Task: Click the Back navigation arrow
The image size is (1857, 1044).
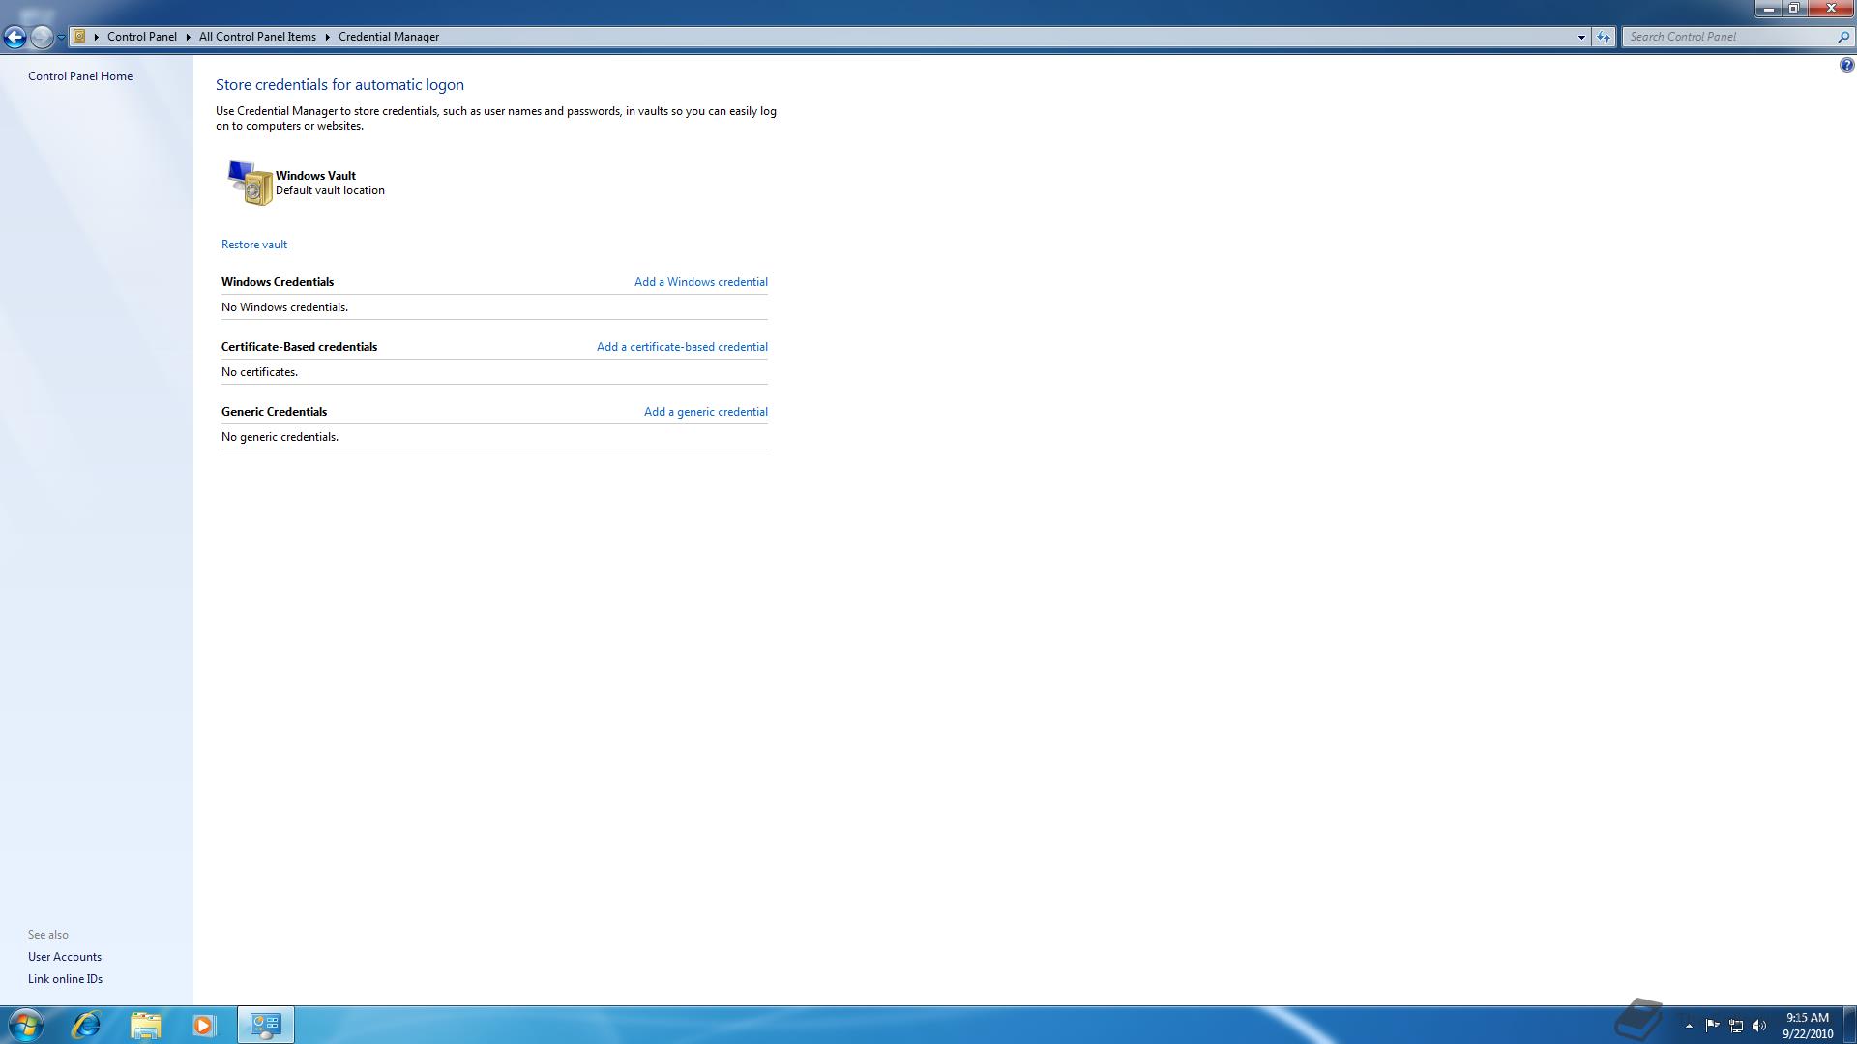Action: [15, 37]
